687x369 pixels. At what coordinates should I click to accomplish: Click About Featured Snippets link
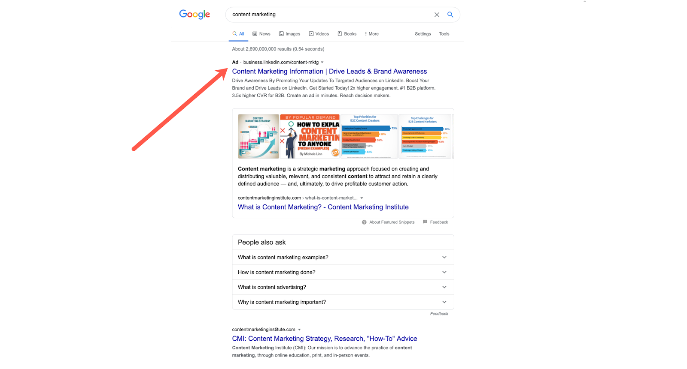[x=392, y=222]
